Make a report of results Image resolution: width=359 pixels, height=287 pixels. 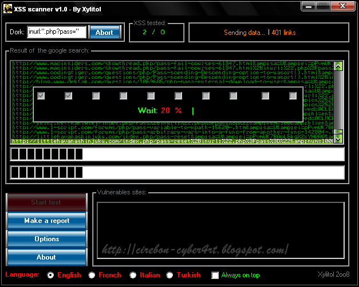(x=46, y=221)
